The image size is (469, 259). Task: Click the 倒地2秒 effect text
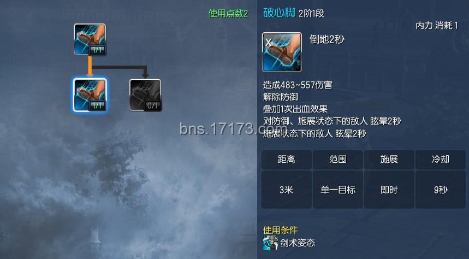pos(327,39)
